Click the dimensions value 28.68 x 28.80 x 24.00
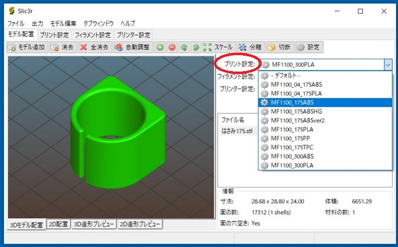The height and width of the screenshot is (247, 398). pos(278,202)
